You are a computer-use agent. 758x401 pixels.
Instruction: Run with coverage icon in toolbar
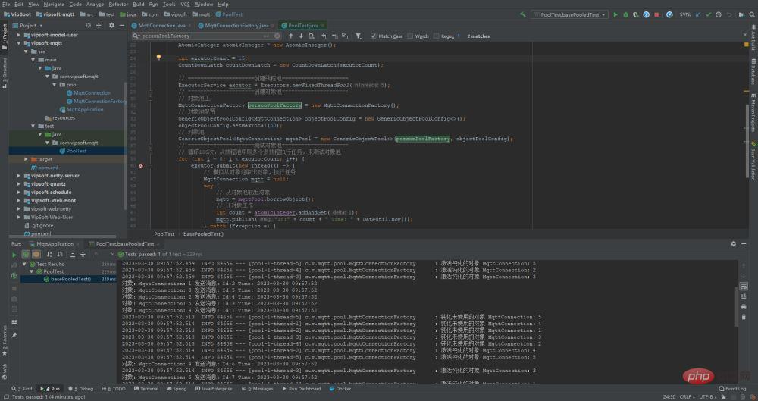click(x=636, y=14)
